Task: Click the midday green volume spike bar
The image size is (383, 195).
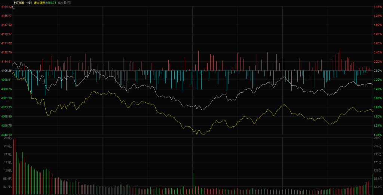Action: point(194,183)
